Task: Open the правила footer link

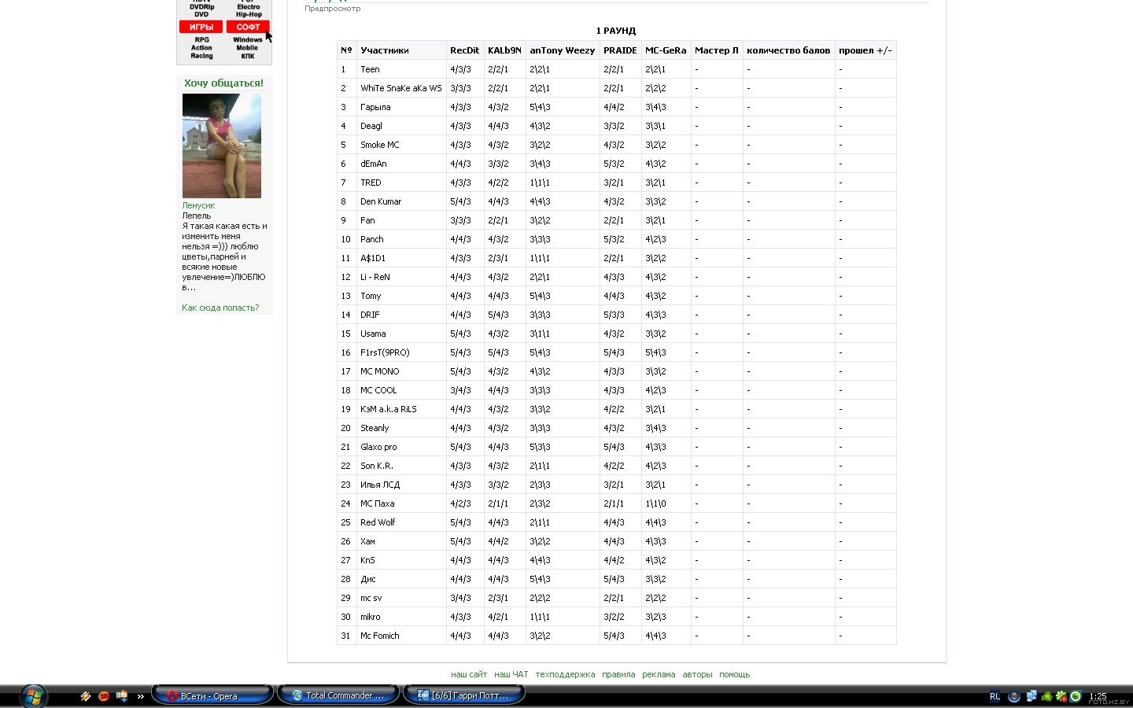Action: point(618,674)
